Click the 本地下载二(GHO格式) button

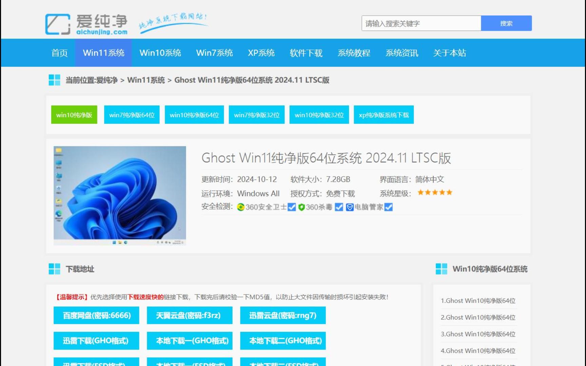click(283, 341)
